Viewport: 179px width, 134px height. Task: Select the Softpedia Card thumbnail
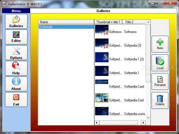[102, 82]
